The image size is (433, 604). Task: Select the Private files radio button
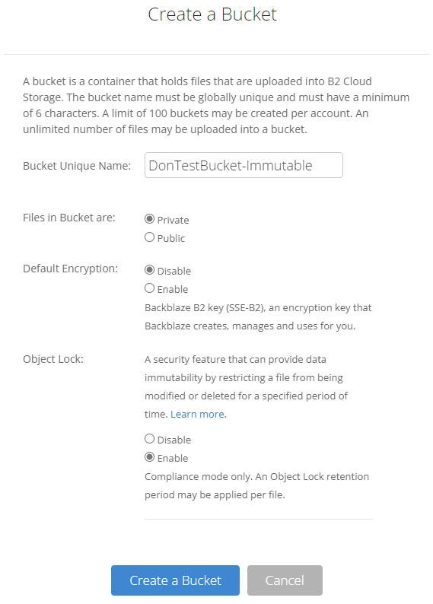pyautogui.click(x=149, y=219)
